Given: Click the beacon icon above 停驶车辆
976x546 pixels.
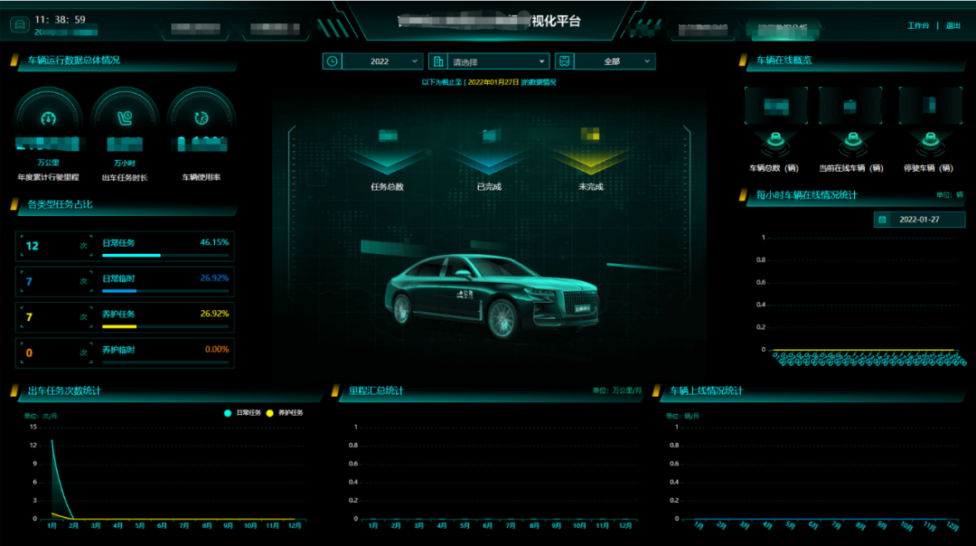Looking at the screenshot, I should [x=930, y=141].
